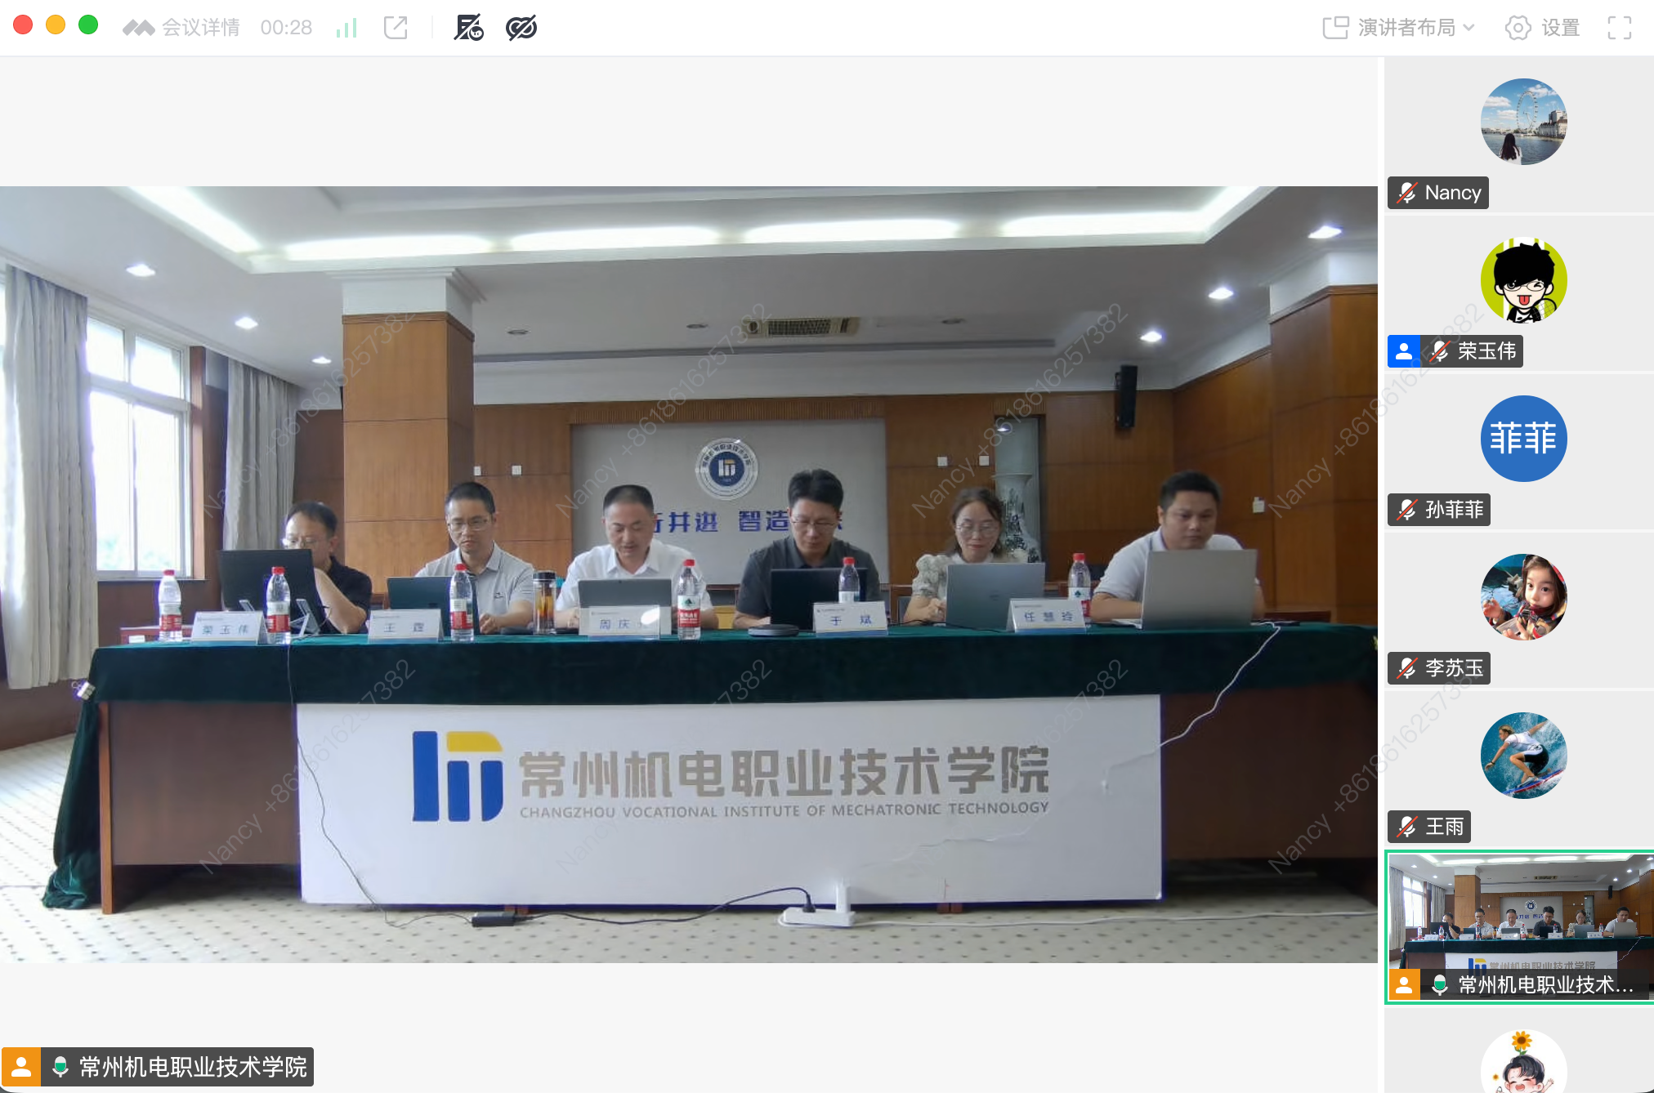
Task: Click the 孙菲菲 participant name label
Action: point(1455,510)
